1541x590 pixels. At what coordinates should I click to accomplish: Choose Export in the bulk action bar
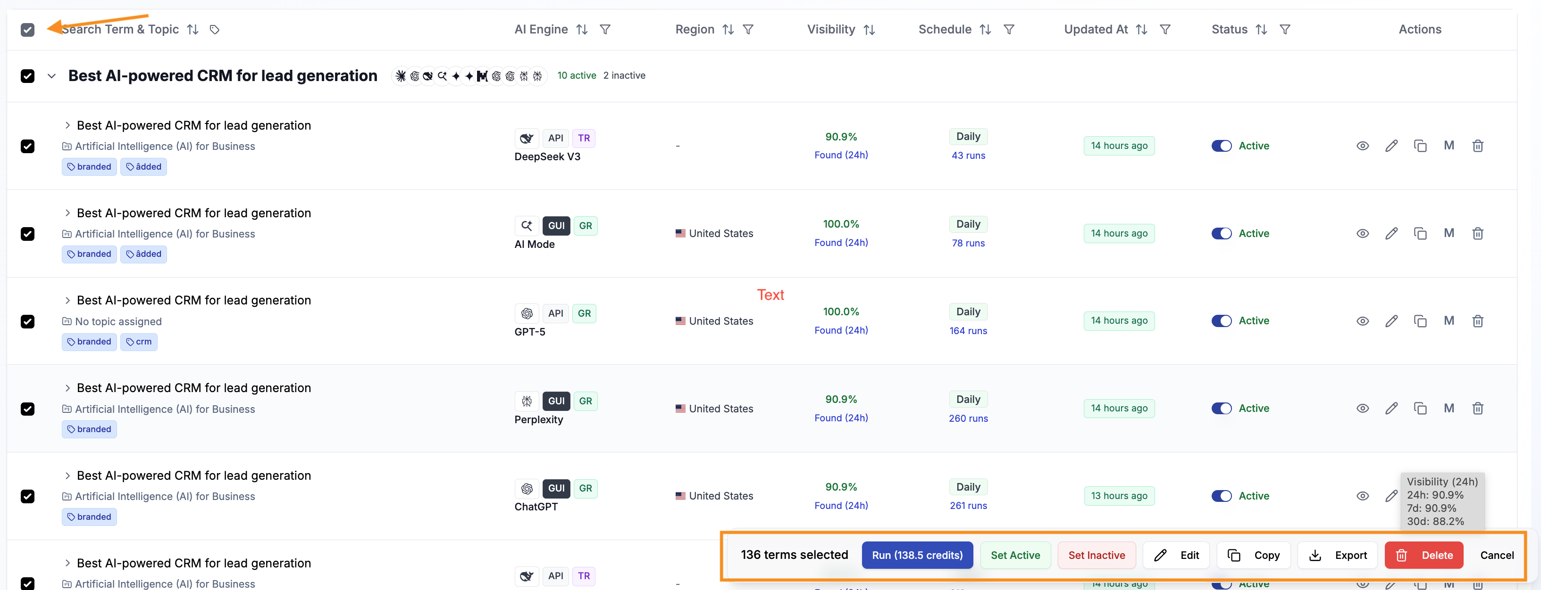click(1338, 555)
